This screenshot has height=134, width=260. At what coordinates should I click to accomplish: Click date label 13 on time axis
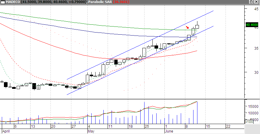pos(33,126)
